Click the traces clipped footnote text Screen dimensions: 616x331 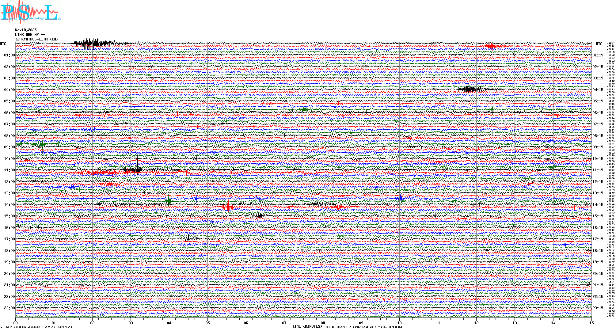pos(363,327)
